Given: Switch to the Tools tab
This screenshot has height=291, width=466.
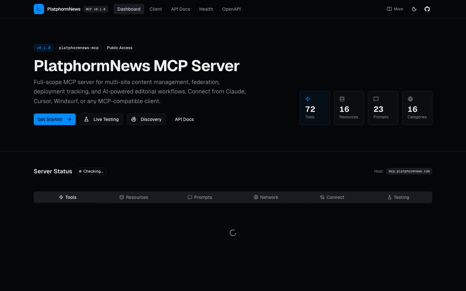Looking at the screenshot, I should (x=68, y=197).
